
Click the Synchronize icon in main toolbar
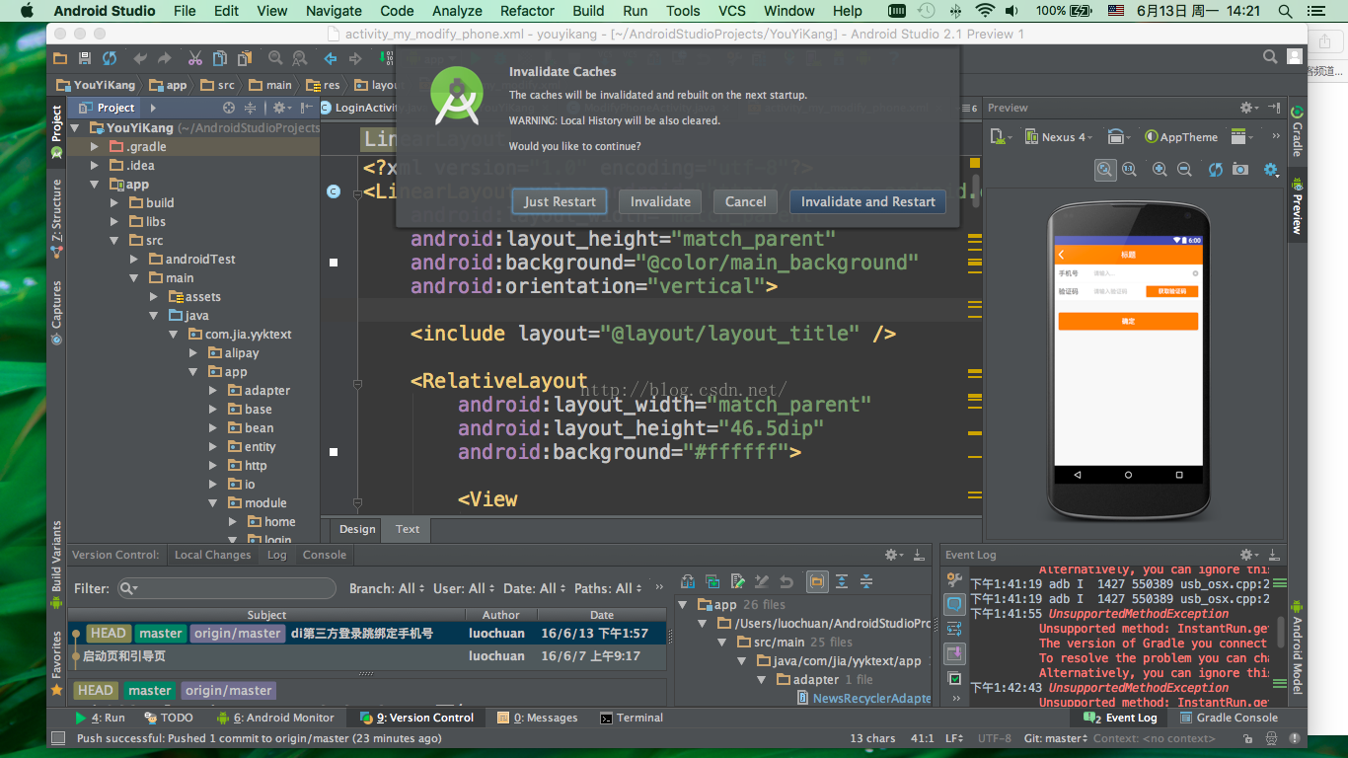click(110, 59)
